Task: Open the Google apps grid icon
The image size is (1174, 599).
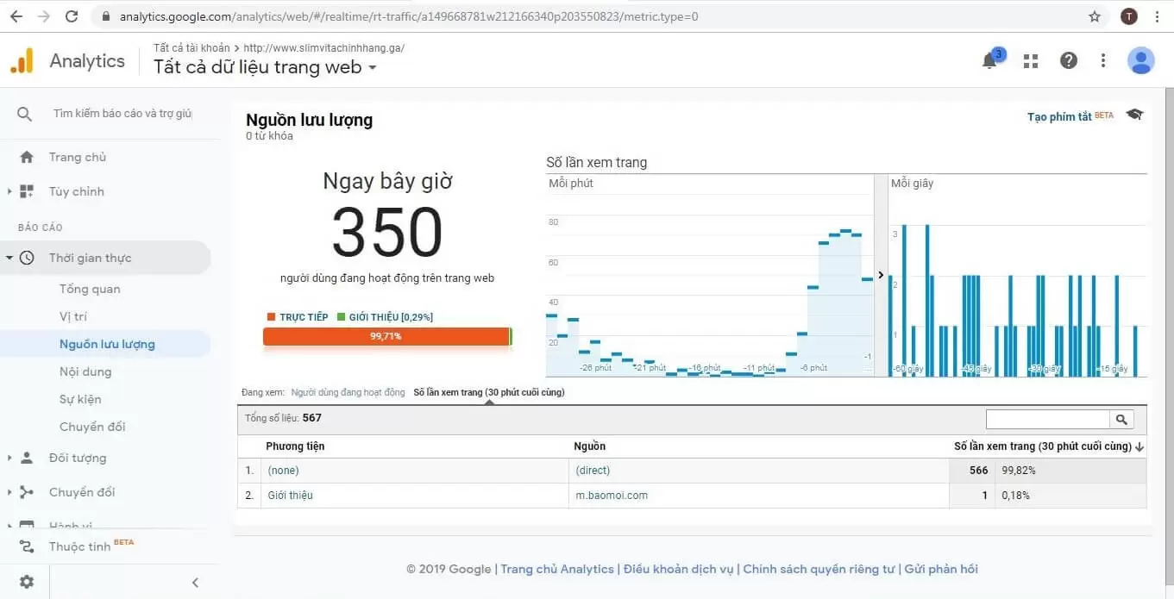Action: pyautogui.click(x=1030, y=60)
